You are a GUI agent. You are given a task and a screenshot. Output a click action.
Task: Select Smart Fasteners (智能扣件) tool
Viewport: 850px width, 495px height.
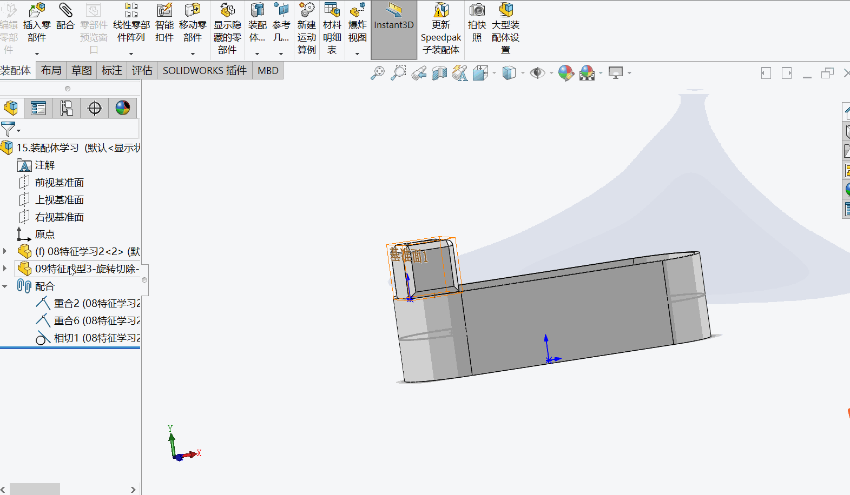tap(164, 23)
